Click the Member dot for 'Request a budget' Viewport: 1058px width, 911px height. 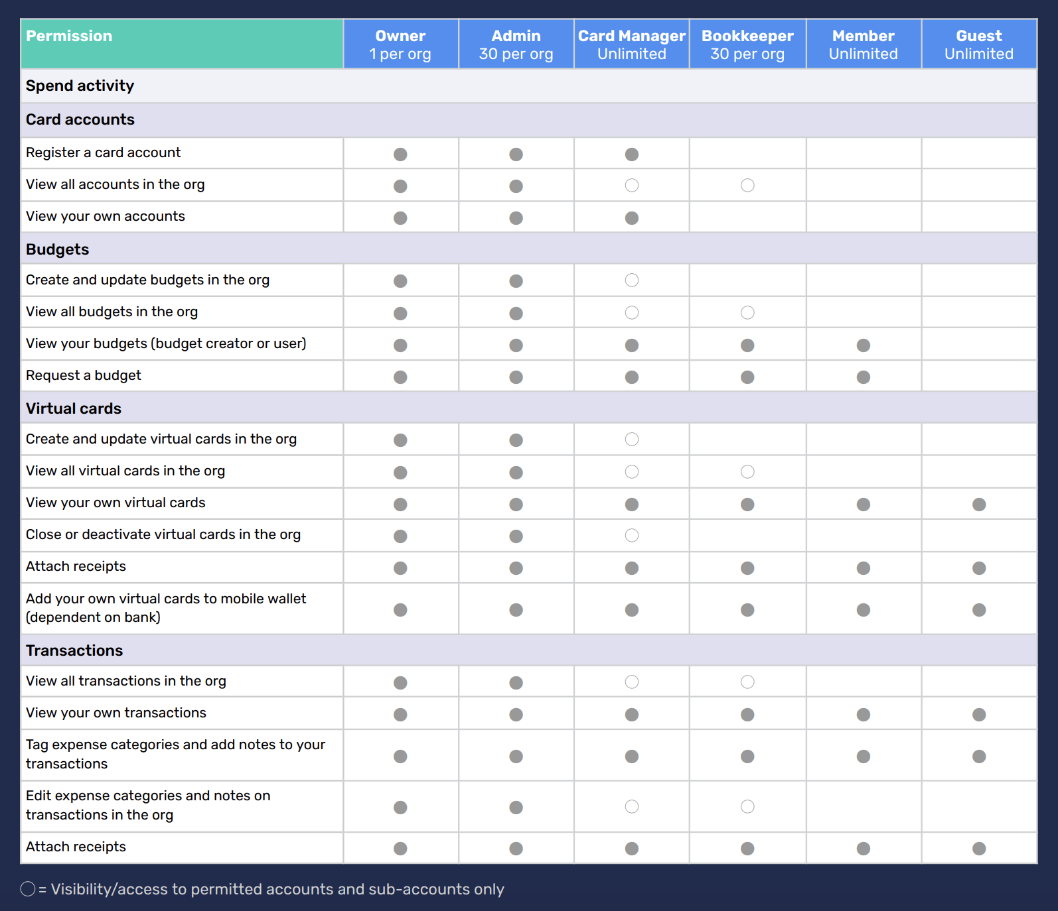(x=864, y=377)
